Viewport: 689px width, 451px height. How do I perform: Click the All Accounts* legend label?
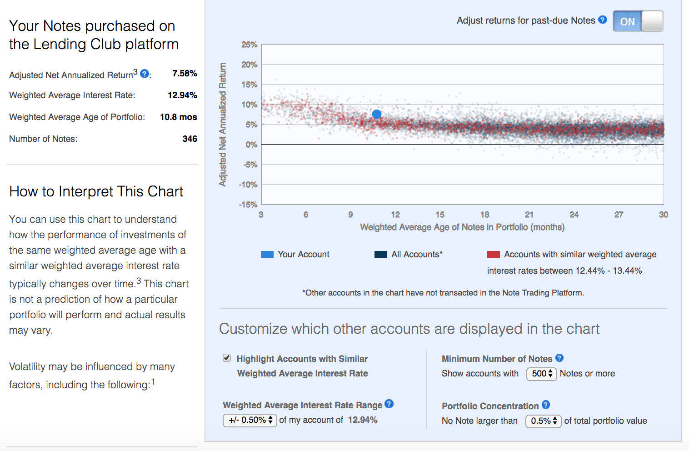tap(417, 255)
